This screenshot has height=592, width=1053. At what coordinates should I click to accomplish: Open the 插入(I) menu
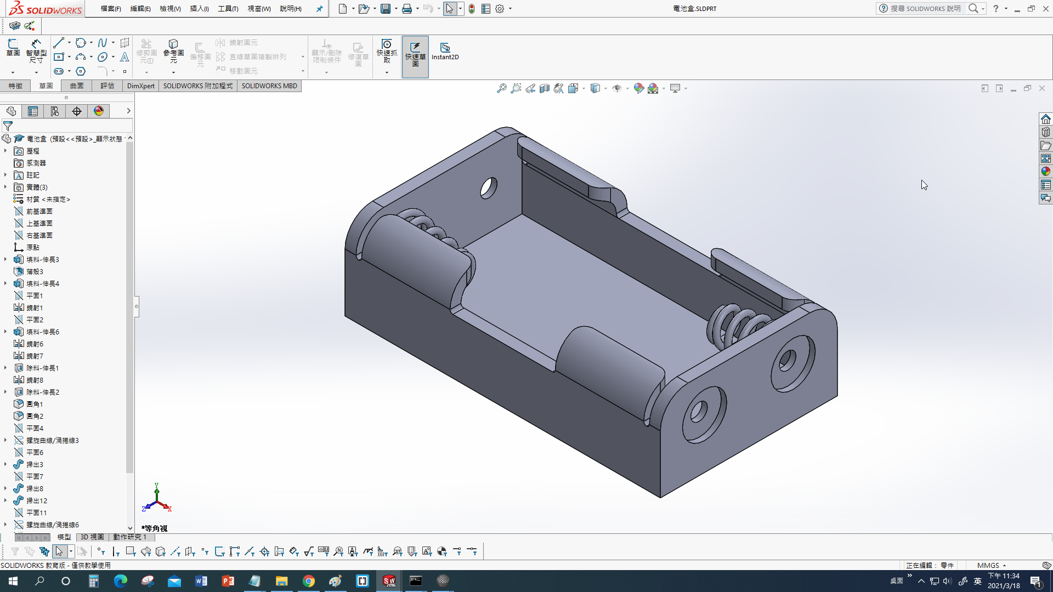click(x=199, y=9)
